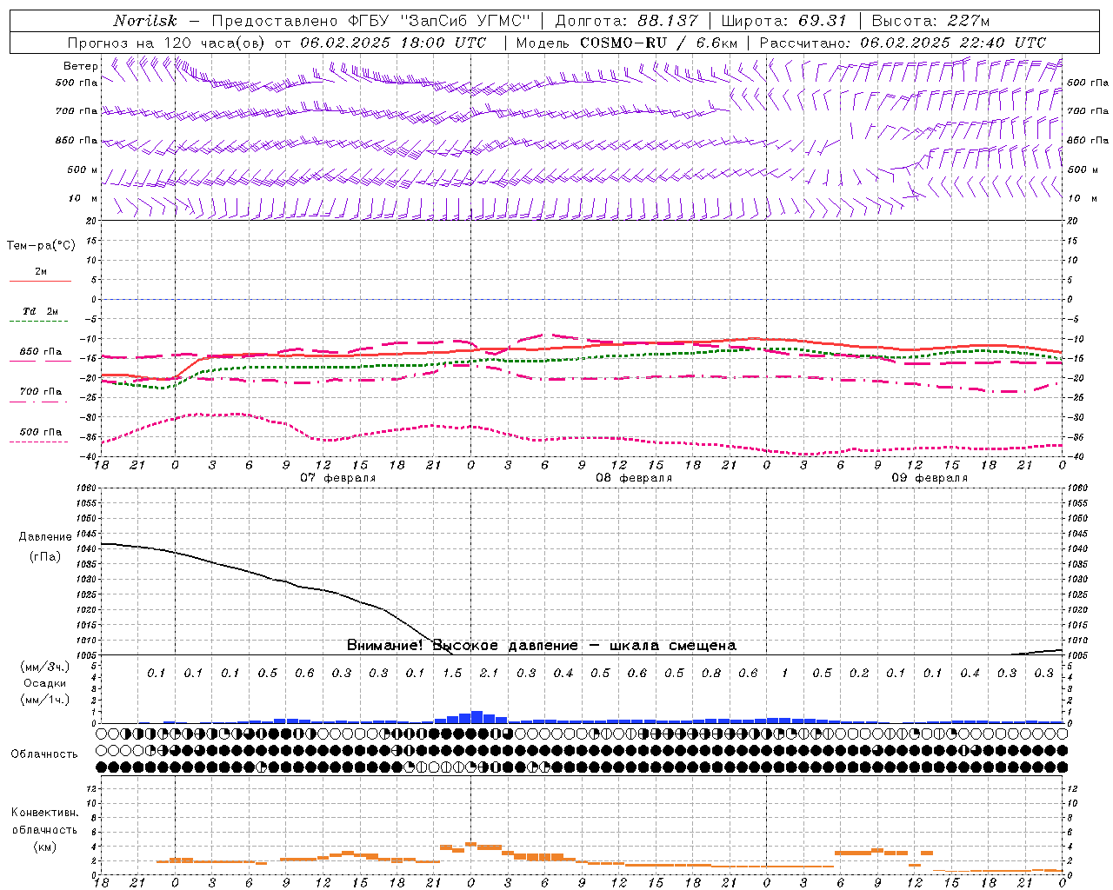This screenshot has height=890, width=1113.
Task: Click the 2м temperature legend entry
Action: 41,271
